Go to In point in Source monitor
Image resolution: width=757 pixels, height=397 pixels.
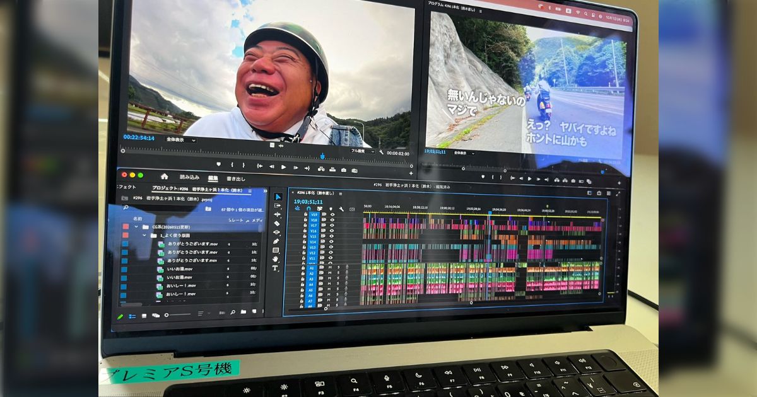click(259, 166)
